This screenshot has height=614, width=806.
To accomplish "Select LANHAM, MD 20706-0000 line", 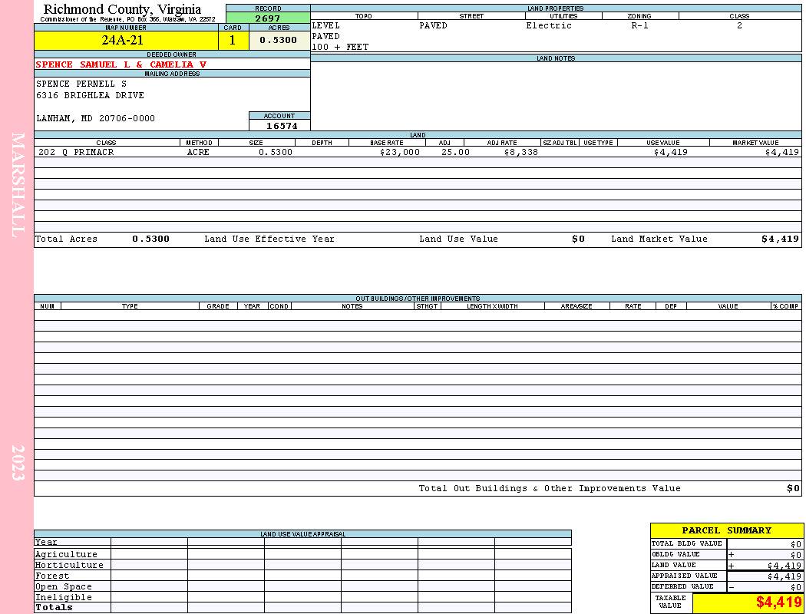I will [96, 118].
